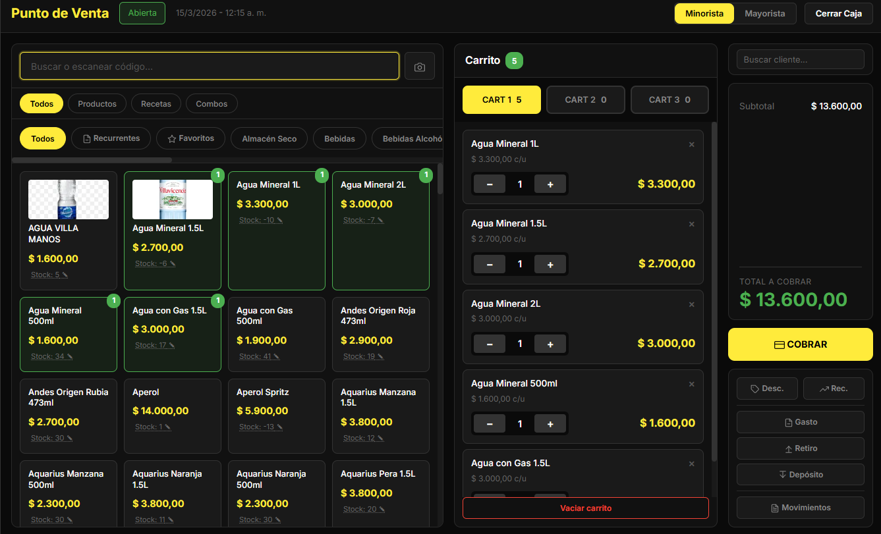Open the Movimientos list

coord(800,508)
